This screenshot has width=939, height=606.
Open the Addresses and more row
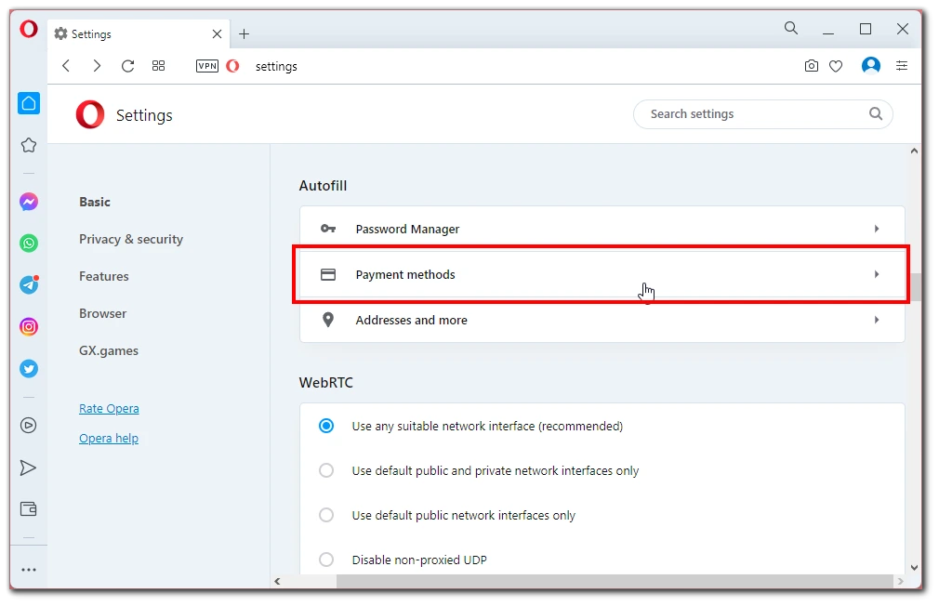(x=602, y=320)
